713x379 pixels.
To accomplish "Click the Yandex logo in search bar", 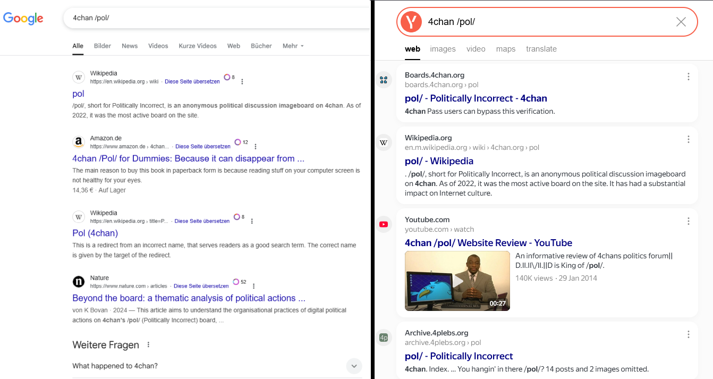I will coord(411,22).
